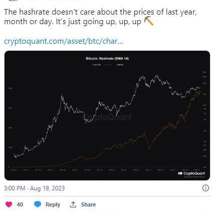Click the share upload arrow icon

point(73,204)
